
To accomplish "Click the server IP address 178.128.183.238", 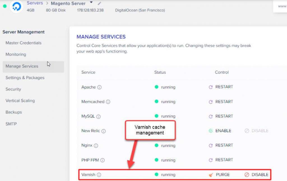I will [90, 10].
